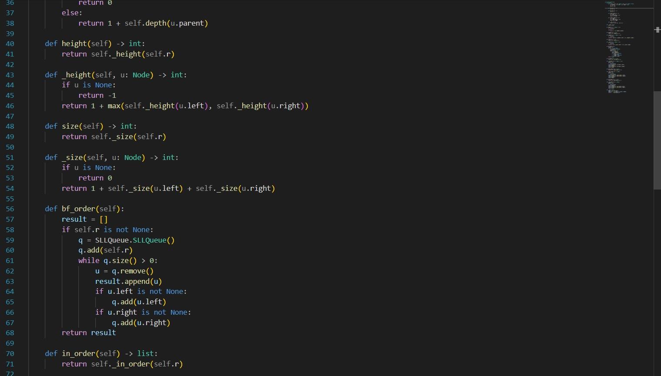The width and height of the screenshot is (661, 376).
Task: Click 'self._height(self.r)' on line 41
Action: (133, 54)
